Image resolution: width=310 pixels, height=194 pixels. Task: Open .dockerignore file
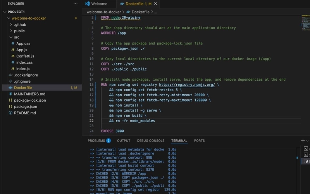tap(26, 75)
